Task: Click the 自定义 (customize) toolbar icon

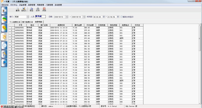Action: pos(24,9)
